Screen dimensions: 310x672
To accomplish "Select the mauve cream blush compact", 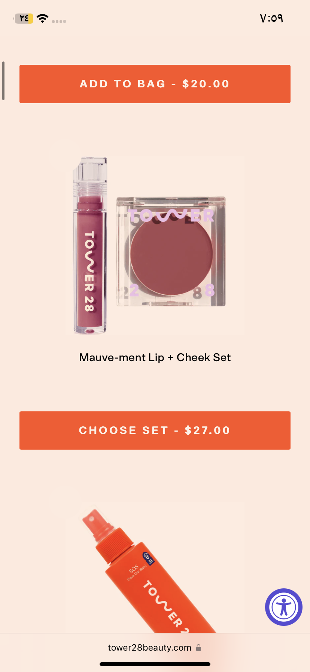I will tap(171, 251).
